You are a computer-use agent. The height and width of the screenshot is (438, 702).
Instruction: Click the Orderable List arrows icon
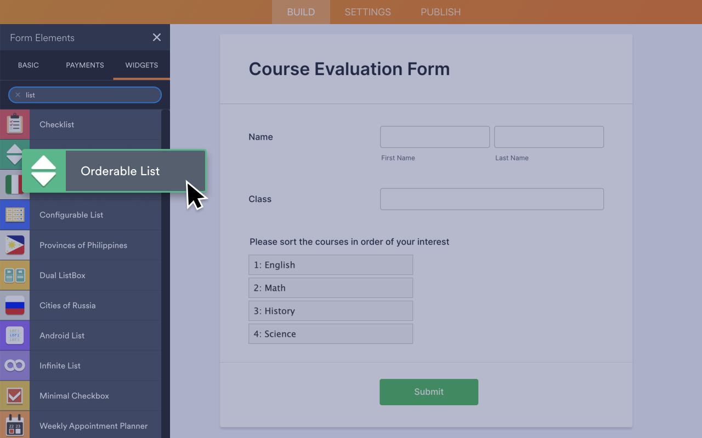point(44,171)
